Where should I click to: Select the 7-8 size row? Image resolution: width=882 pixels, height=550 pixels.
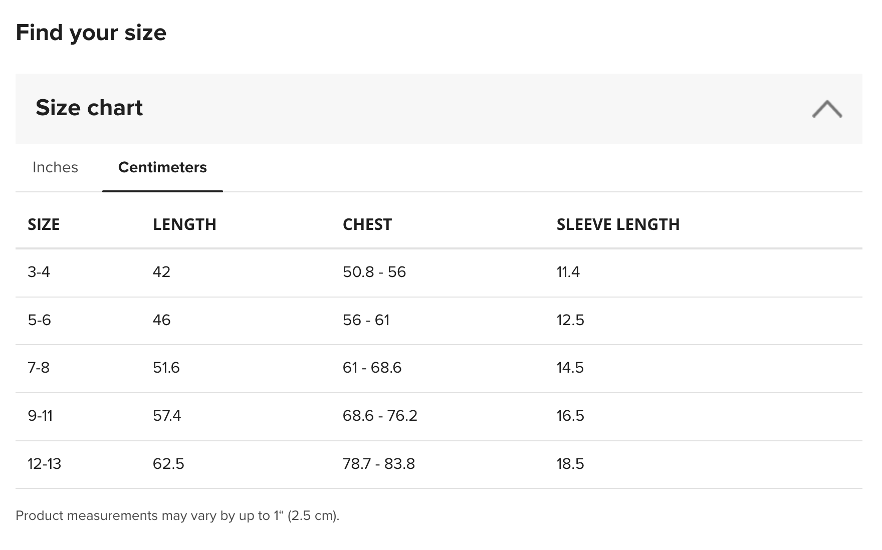439,368
